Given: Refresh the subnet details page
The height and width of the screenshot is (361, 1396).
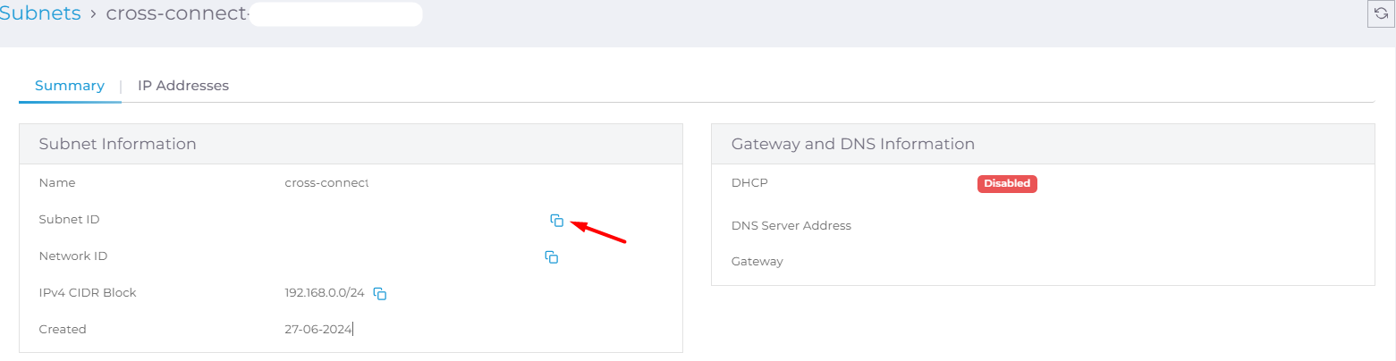Looking at the screenshot, I should coord(1381,14).
